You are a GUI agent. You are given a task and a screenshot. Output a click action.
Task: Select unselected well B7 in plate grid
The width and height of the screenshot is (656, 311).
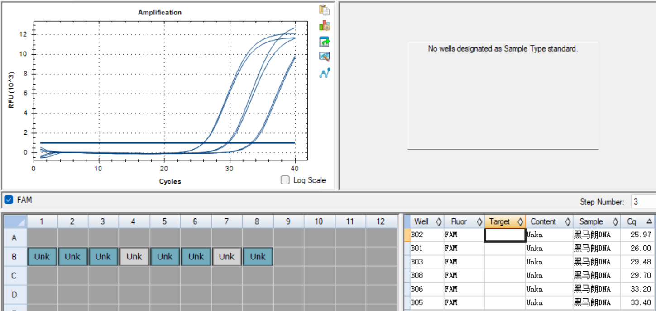click(x=226, y=256)
